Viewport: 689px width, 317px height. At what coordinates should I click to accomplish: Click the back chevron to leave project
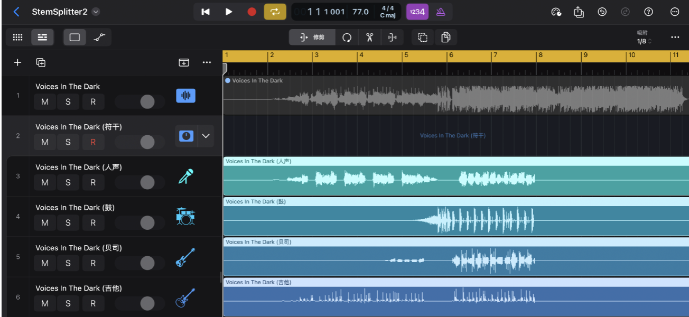16,12
